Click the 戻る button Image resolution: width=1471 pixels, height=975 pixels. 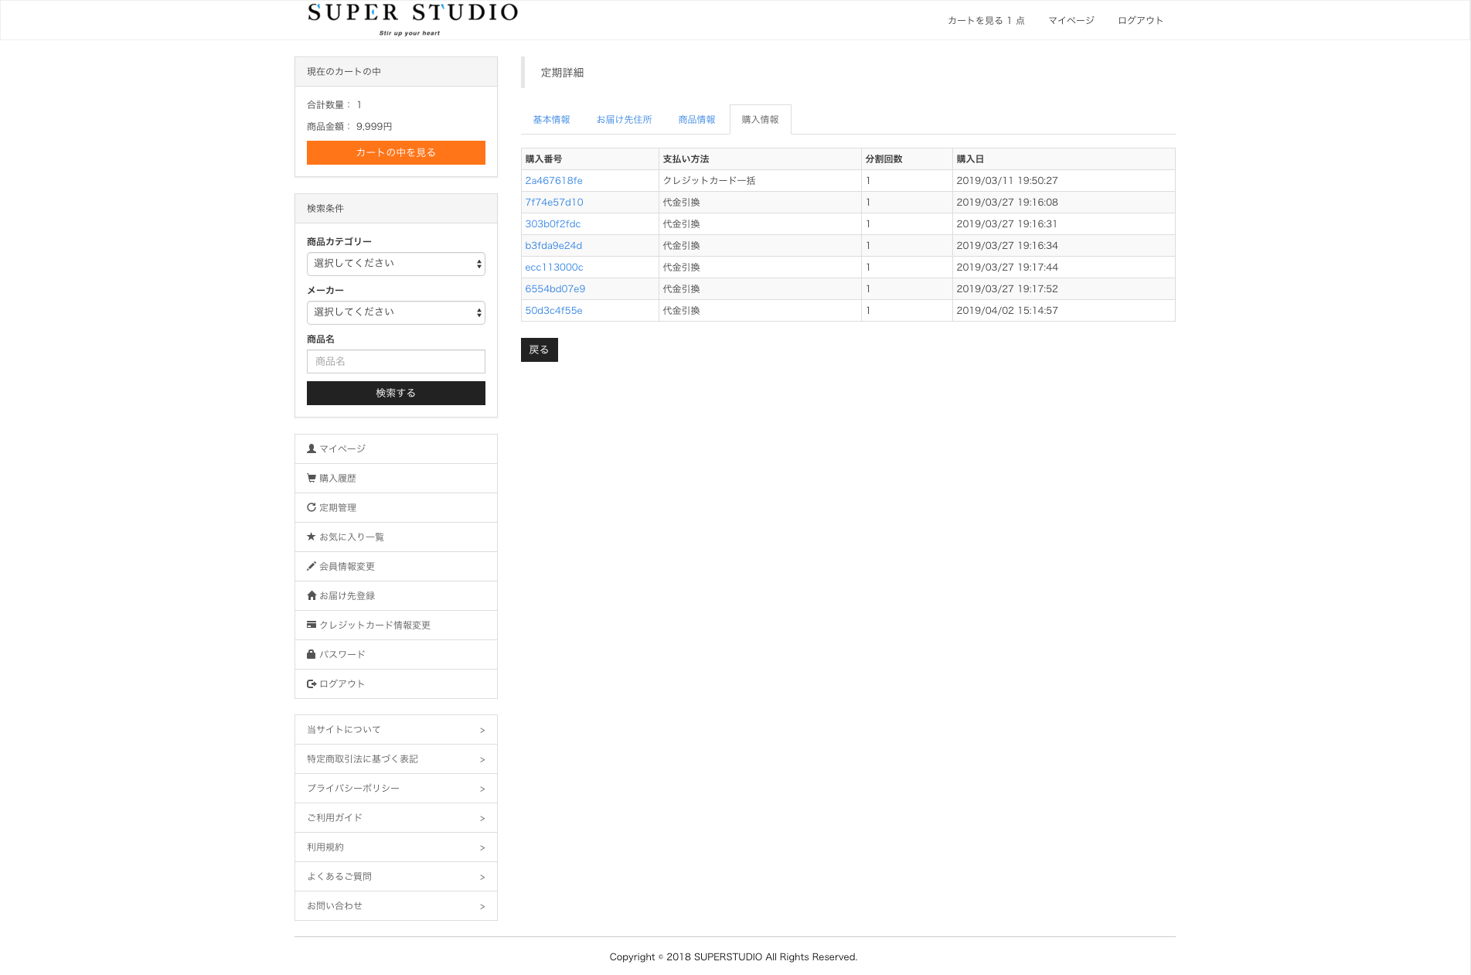coord(539,349)
